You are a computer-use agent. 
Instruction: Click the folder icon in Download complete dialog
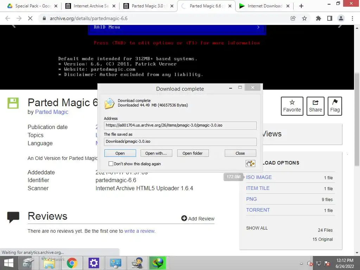click(x=109, y=104)
